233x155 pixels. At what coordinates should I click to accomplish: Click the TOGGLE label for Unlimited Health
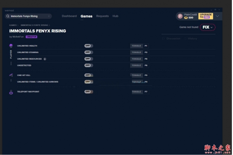(136, 46)
